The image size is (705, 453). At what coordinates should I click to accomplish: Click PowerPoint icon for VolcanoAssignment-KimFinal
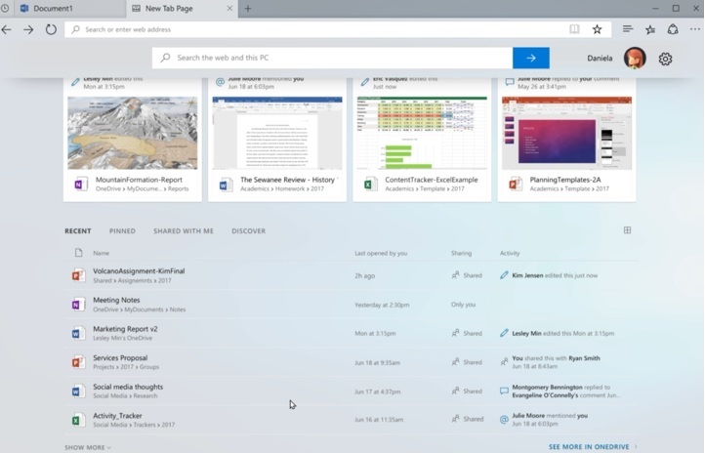click(78, 275)
